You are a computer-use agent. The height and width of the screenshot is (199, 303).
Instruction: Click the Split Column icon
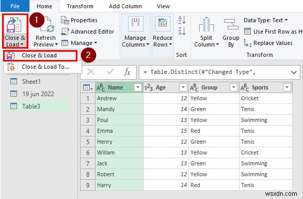206,25
